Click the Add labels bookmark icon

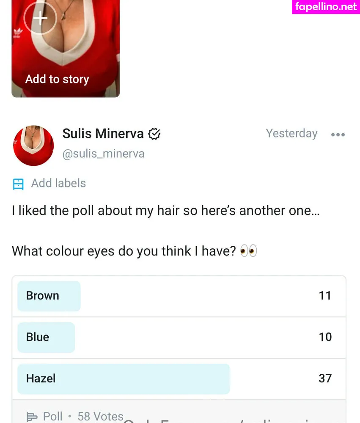18,184
